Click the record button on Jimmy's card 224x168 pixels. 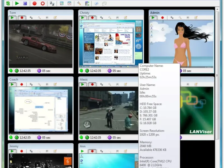click(22, 151)
